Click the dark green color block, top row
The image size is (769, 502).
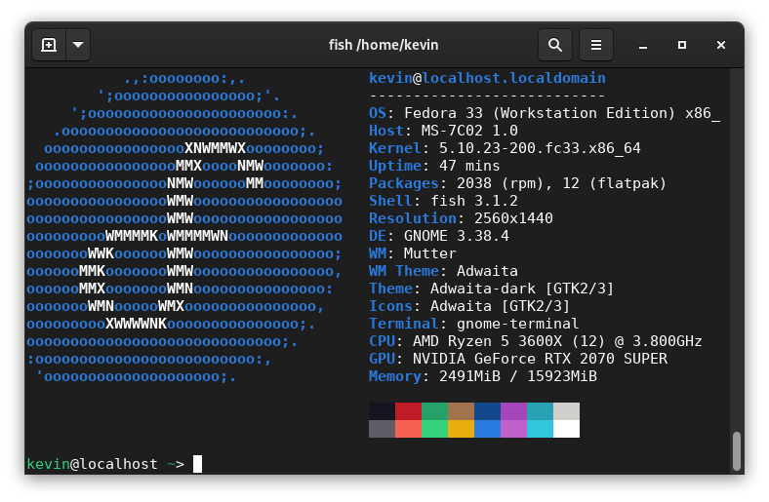434,411
